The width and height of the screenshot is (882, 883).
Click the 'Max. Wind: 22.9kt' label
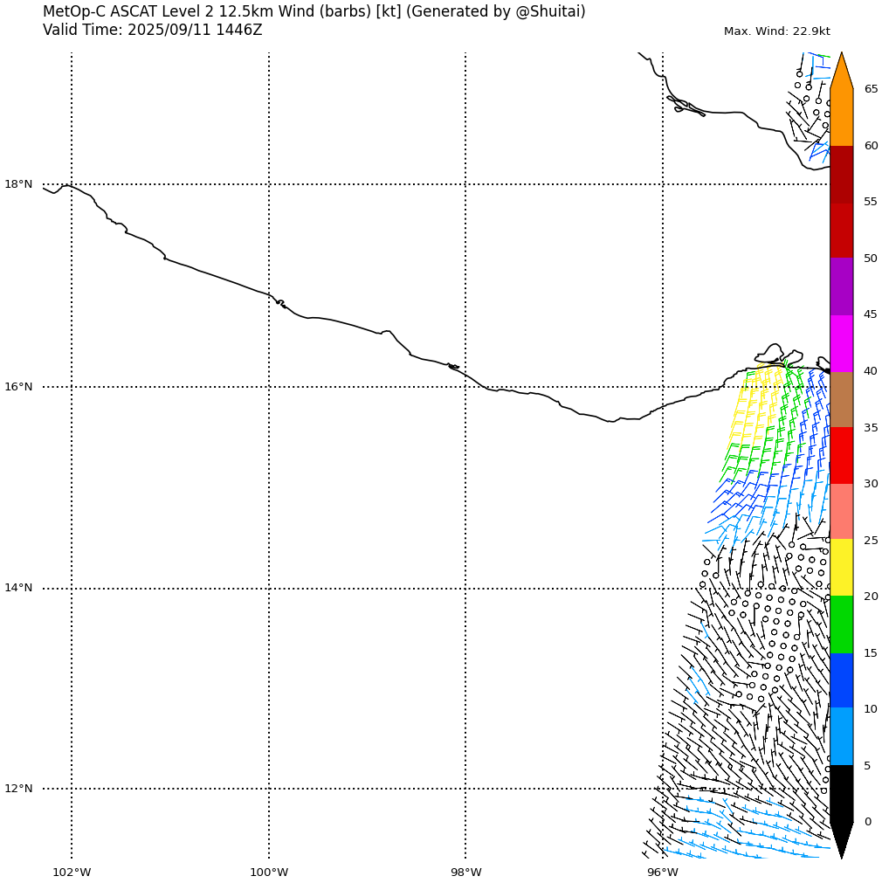click(776, 31)
